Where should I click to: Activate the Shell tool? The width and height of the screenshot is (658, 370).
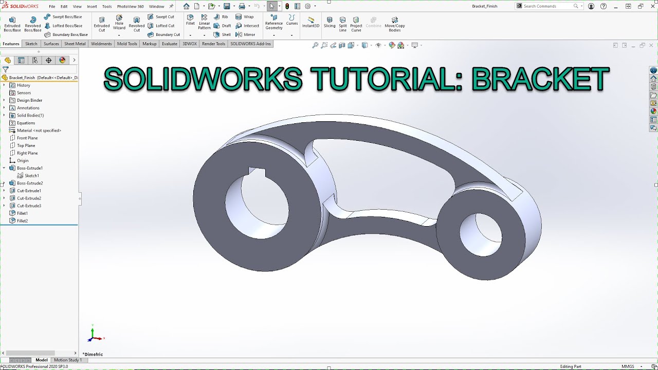[x=223, y=34]
